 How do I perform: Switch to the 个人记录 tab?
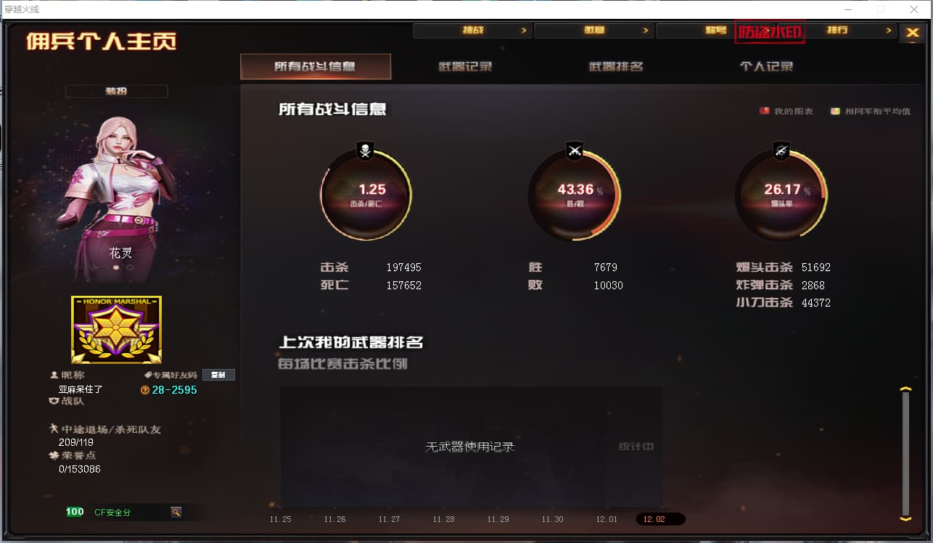tap(766, 67)
